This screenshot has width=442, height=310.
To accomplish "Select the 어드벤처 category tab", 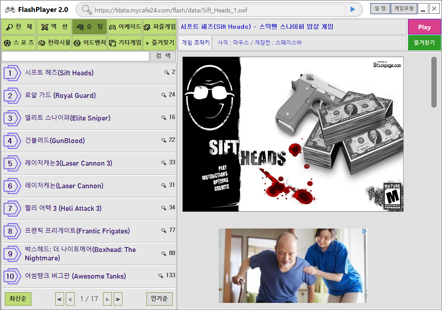I will (90, 43).
